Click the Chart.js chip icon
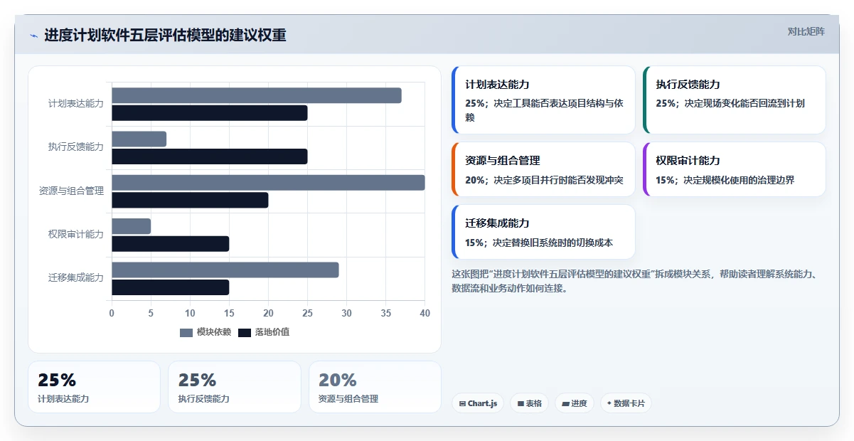Viewport: 854px width, 441px height. 463,404
